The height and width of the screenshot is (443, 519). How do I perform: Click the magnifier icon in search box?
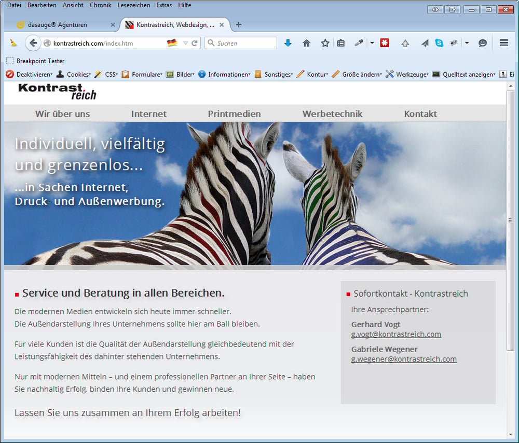coord(211,43)
